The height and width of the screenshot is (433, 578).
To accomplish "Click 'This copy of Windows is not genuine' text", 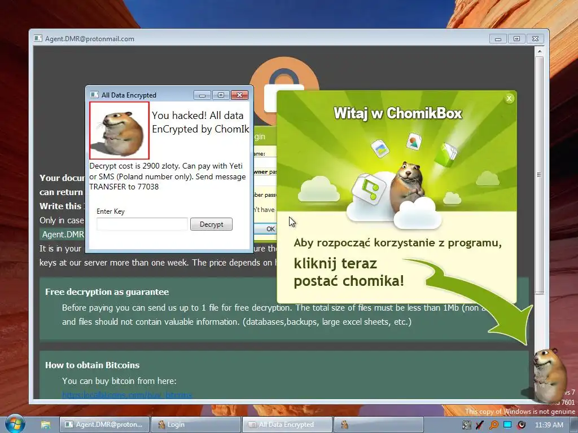I will click(x=520, y=411).
